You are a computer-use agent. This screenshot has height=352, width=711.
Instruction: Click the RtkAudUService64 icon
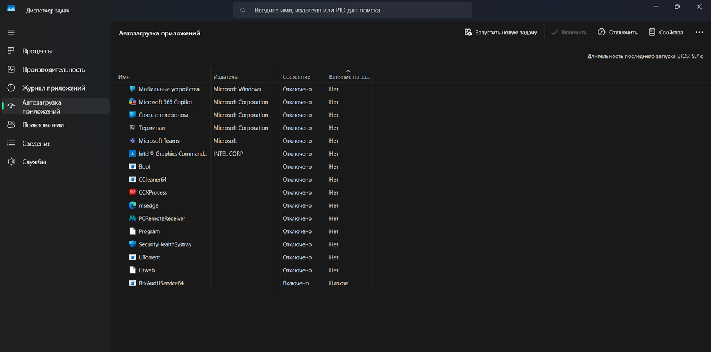[x=133, y=283]
